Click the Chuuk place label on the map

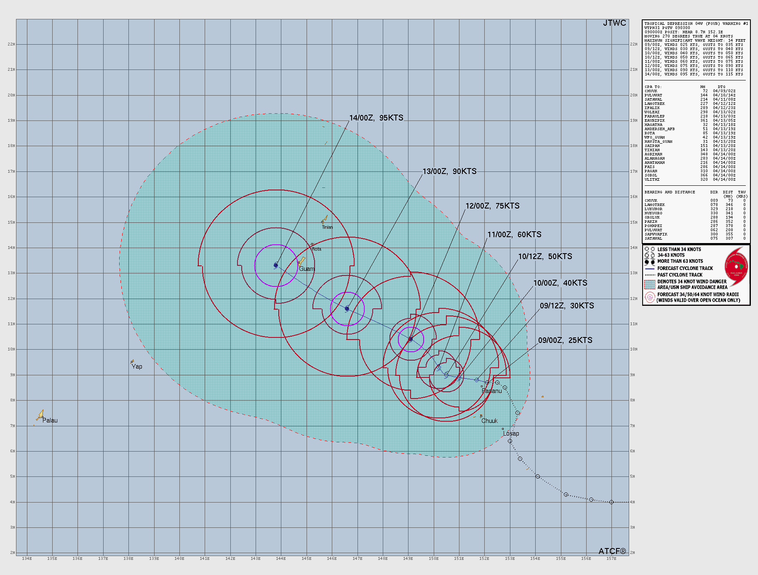coord(489,420)
